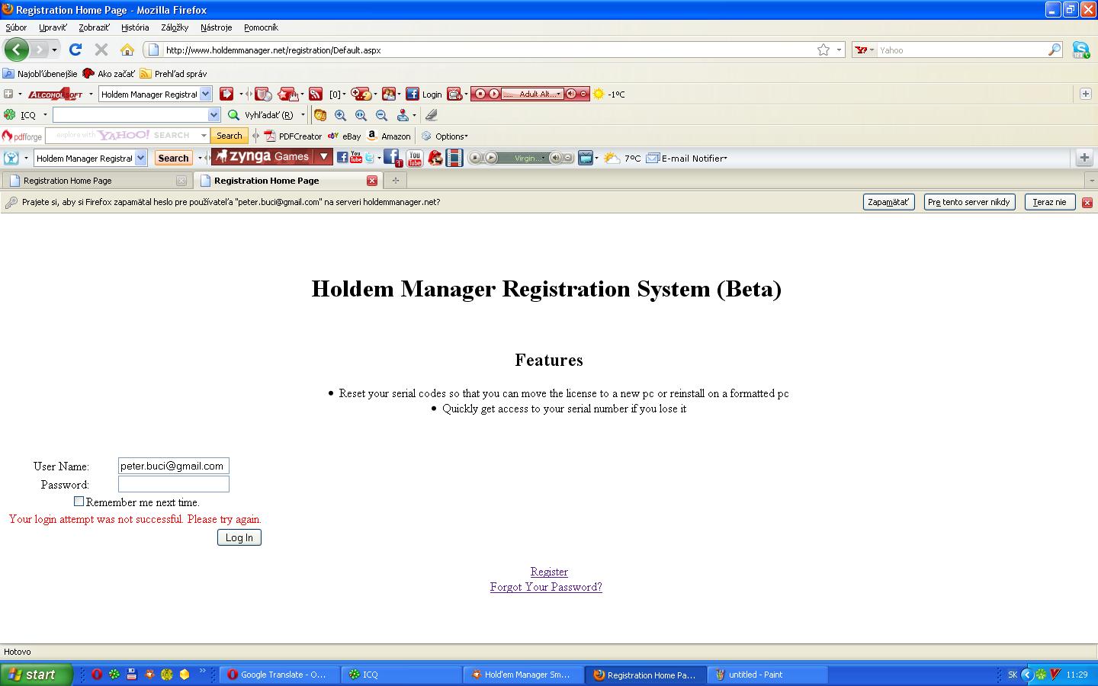This screenshot has height=686, width=1098.
Task: Click the Password input field
Action: click(x=174, y=484)
